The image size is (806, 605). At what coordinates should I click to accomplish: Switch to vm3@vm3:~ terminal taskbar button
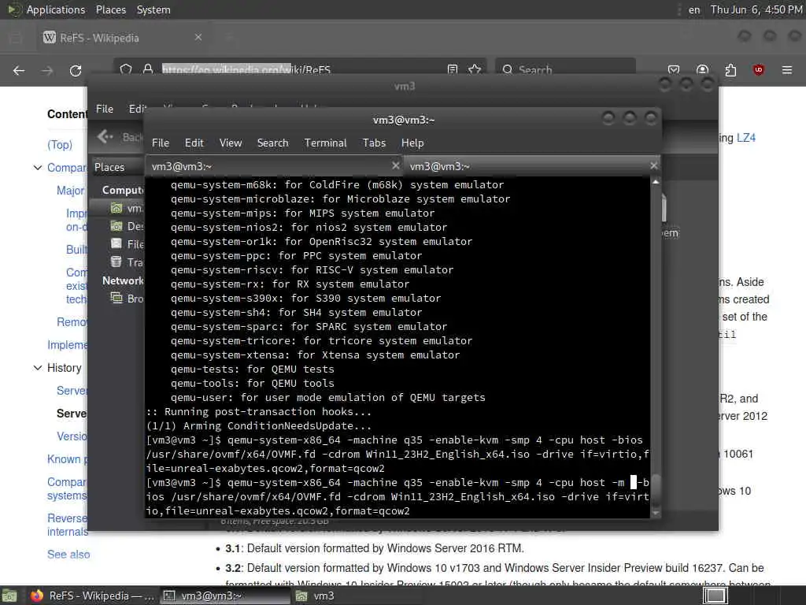(225, 596)
